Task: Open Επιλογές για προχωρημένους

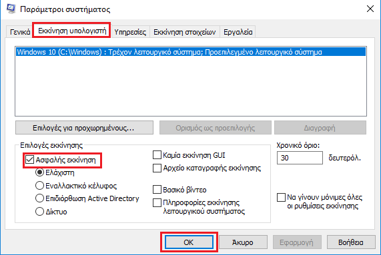Action: click(84, 128)
